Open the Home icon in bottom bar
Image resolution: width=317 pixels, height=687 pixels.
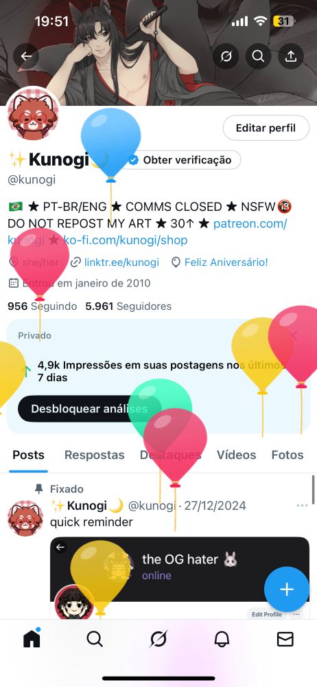[x=32, y=639]
